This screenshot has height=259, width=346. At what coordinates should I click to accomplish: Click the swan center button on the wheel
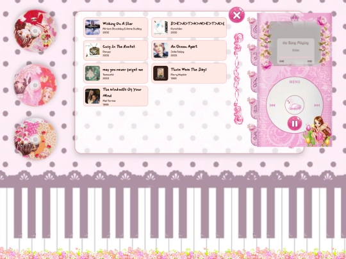click(294, 105)
